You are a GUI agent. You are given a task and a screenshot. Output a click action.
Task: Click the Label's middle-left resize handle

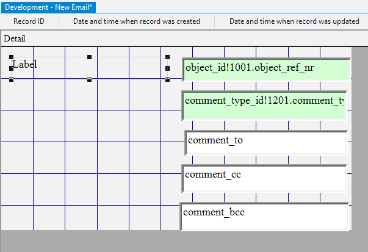[x=12, y=68]
